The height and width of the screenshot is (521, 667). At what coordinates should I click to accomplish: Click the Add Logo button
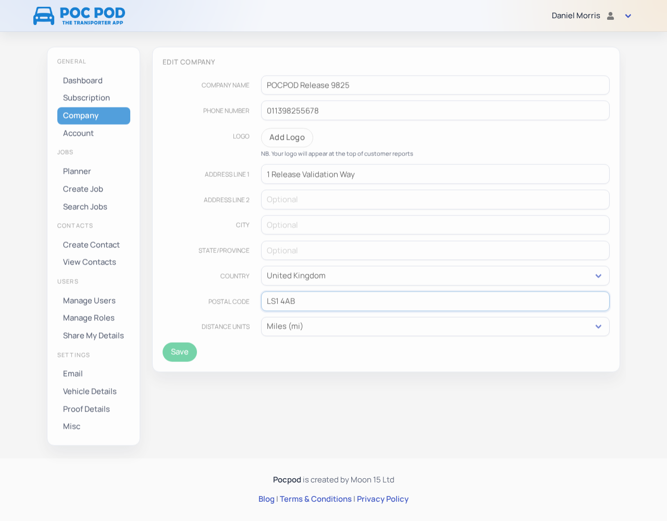(x=287, y=138)
